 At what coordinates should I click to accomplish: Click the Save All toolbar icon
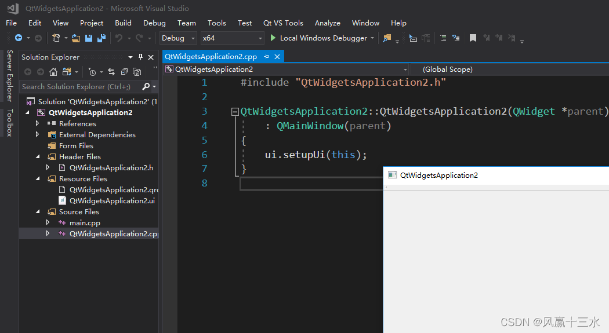[101, 38]
